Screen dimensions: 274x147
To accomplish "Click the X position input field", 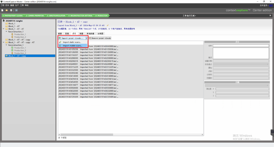I will tap(242, 89).
